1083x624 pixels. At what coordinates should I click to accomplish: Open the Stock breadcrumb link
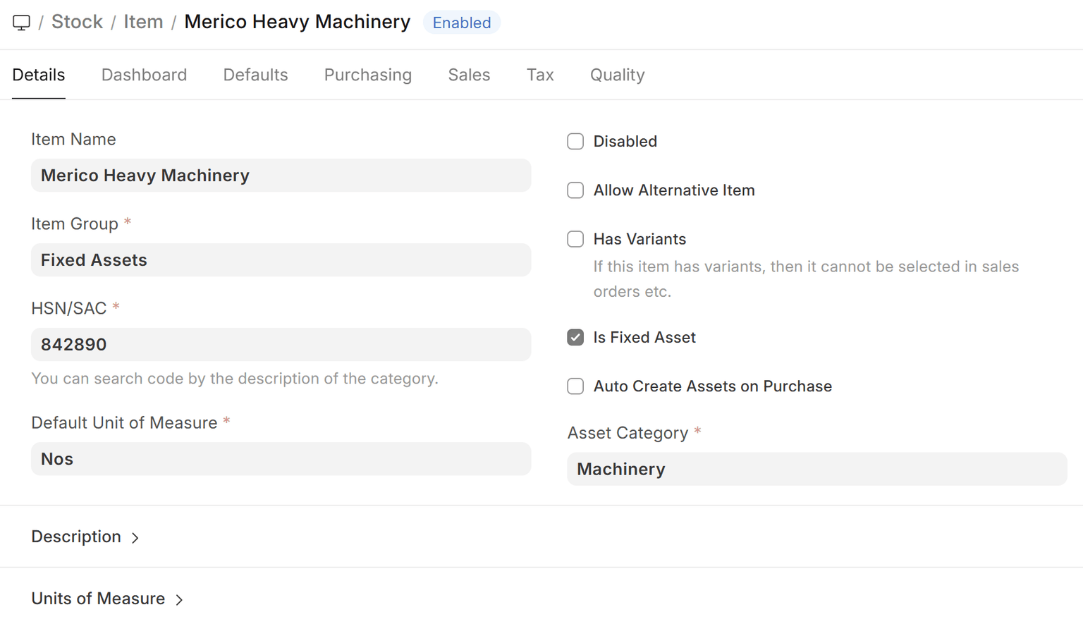pos(77,22)
